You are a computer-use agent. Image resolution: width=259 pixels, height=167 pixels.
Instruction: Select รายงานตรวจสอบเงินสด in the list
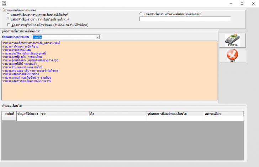[16, 50]
